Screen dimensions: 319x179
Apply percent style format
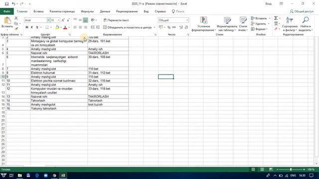(x=169, y=27)
